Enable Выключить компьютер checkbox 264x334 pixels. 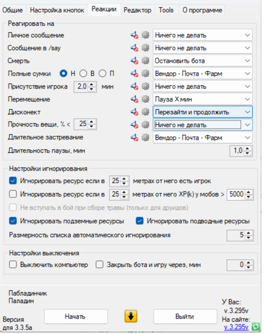(x=13, y=264)
